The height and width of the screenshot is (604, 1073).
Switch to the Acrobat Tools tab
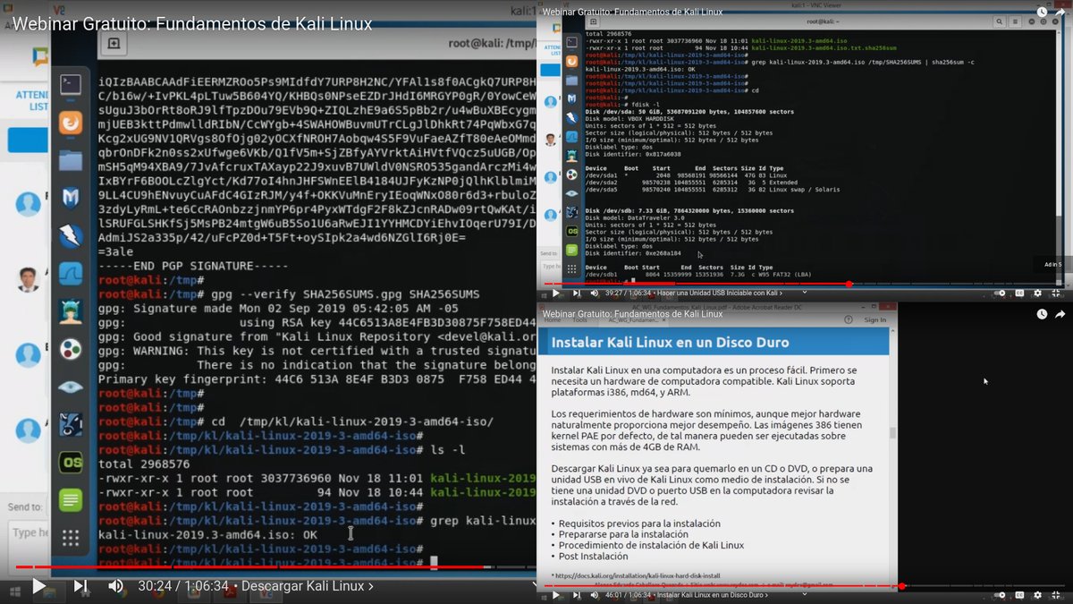580,319
